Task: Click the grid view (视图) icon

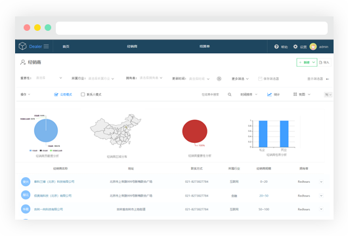Action: tap(295, 94)
